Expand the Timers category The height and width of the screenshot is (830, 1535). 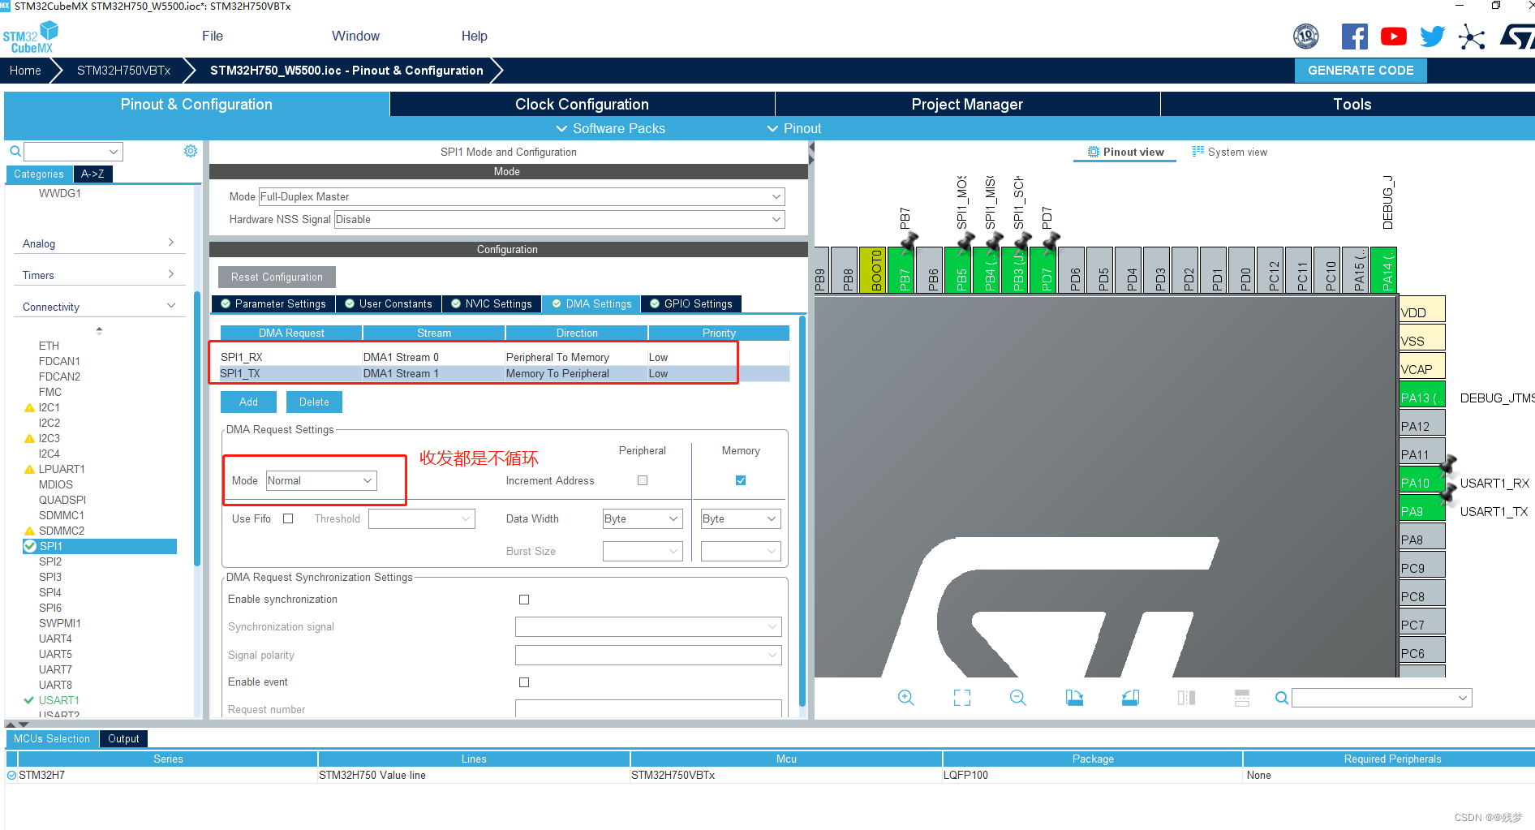click(97, 275)
